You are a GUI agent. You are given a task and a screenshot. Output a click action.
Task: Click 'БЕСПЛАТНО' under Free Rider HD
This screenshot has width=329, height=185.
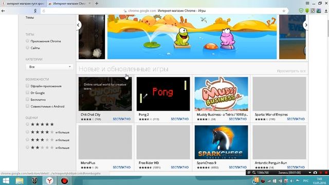[x=180, y=167]
